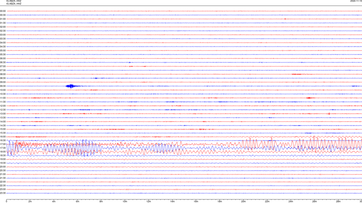This screenshot has width=362, height=203.
Task: Click the 16m axis tick label
Action: (196, 201)
